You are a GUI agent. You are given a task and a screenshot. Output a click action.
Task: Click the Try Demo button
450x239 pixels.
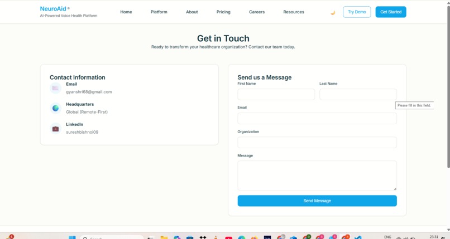coord(357,12)
